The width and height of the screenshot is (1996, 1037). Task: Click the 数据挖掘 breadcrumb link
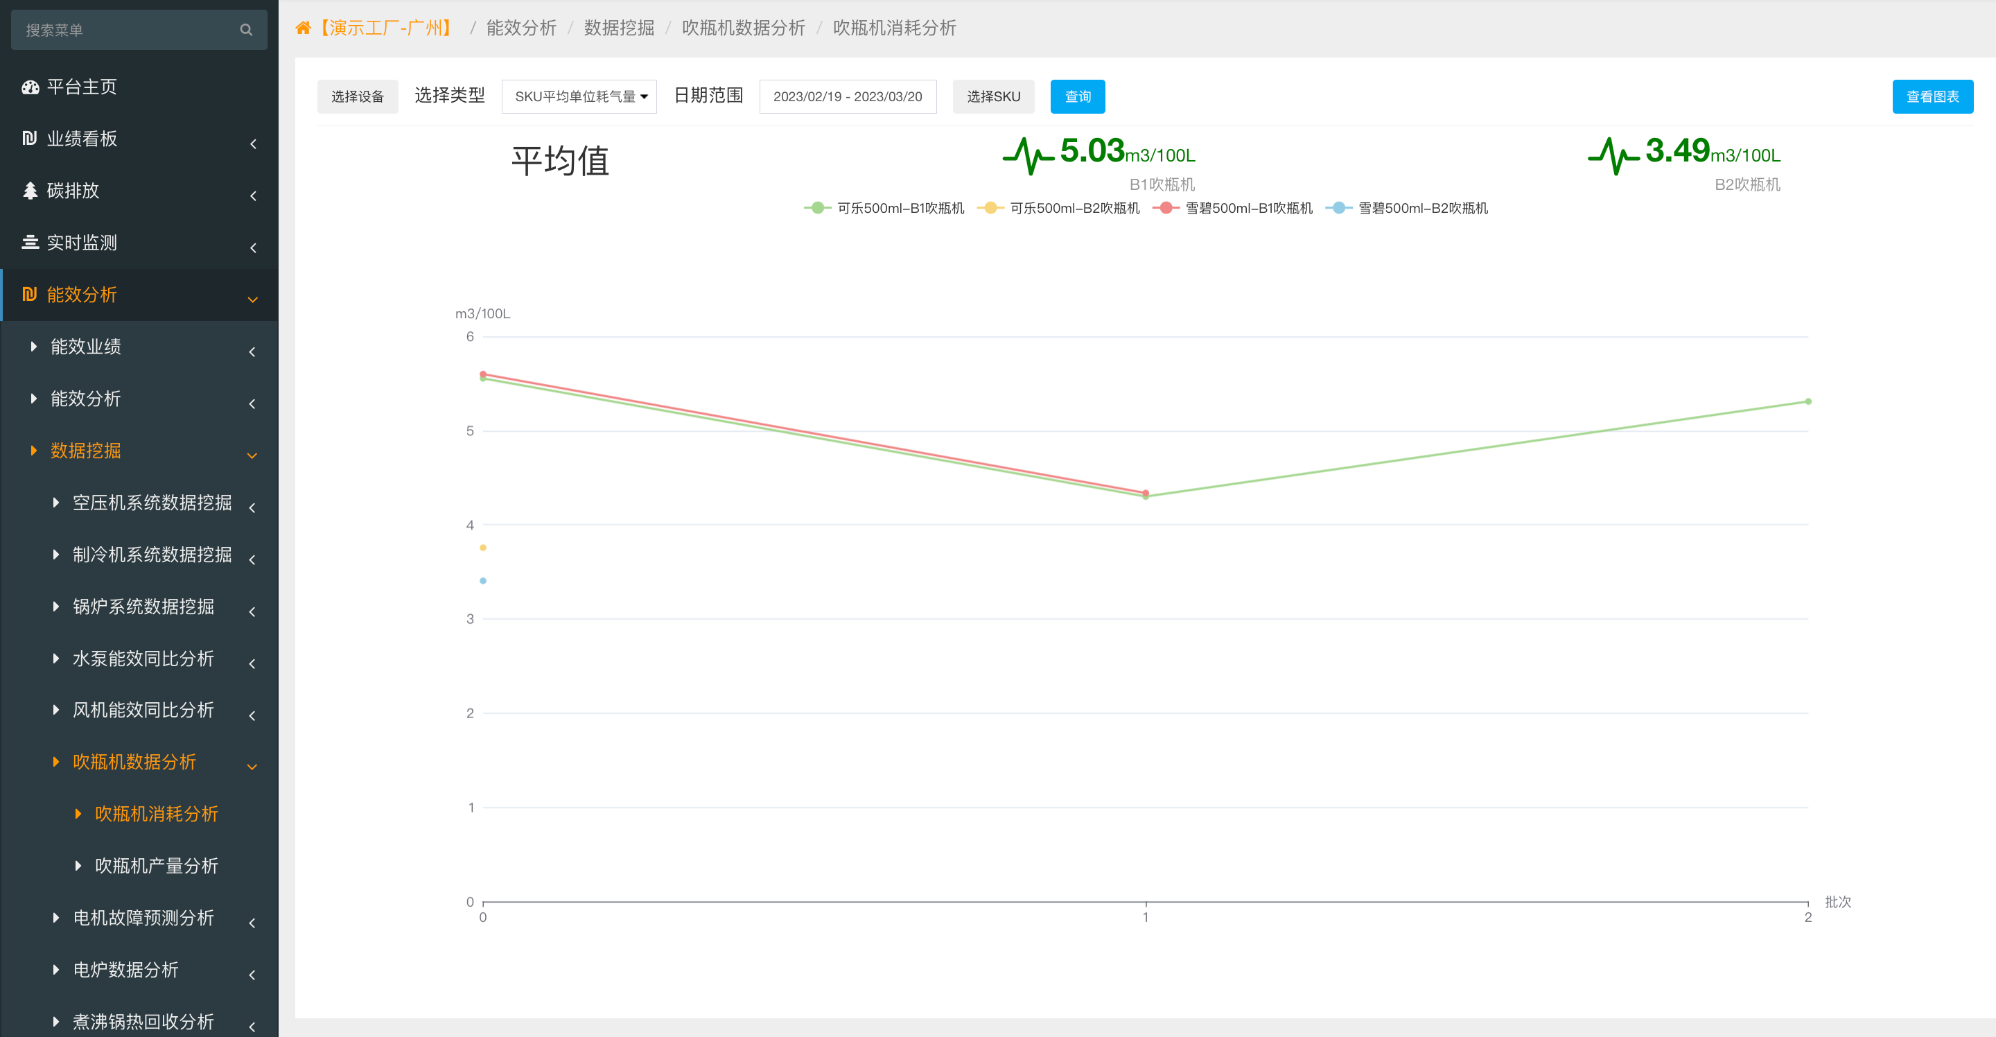click(x=619, y=28)
